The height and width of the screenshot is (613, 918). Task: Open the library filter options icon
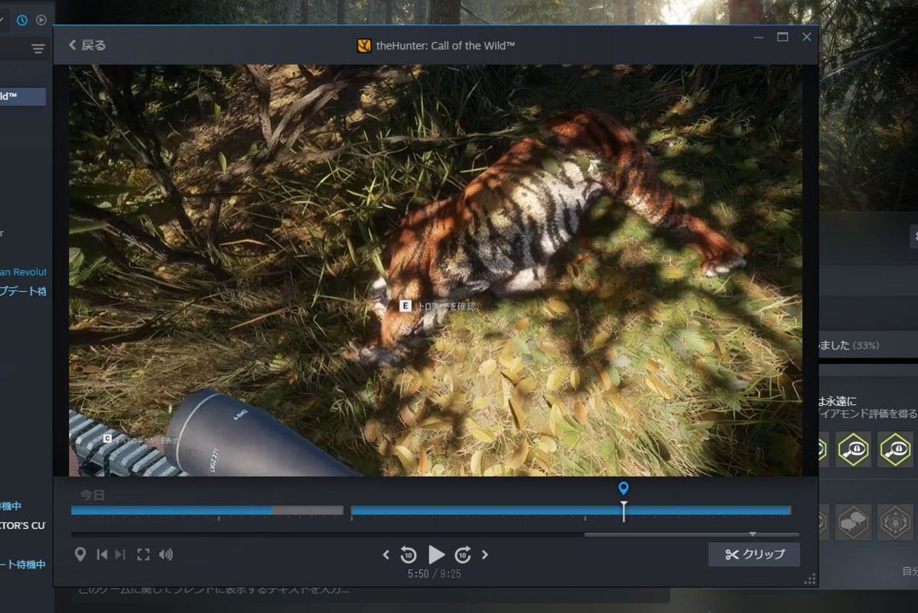(37, 49)
